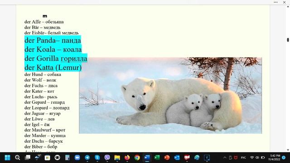Viewport: 290px width, 163px height.
Task: Open Zoom from taskbar
Action: (77, 158)
